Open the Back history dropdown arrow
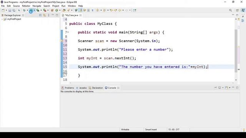 coord(123,10)
